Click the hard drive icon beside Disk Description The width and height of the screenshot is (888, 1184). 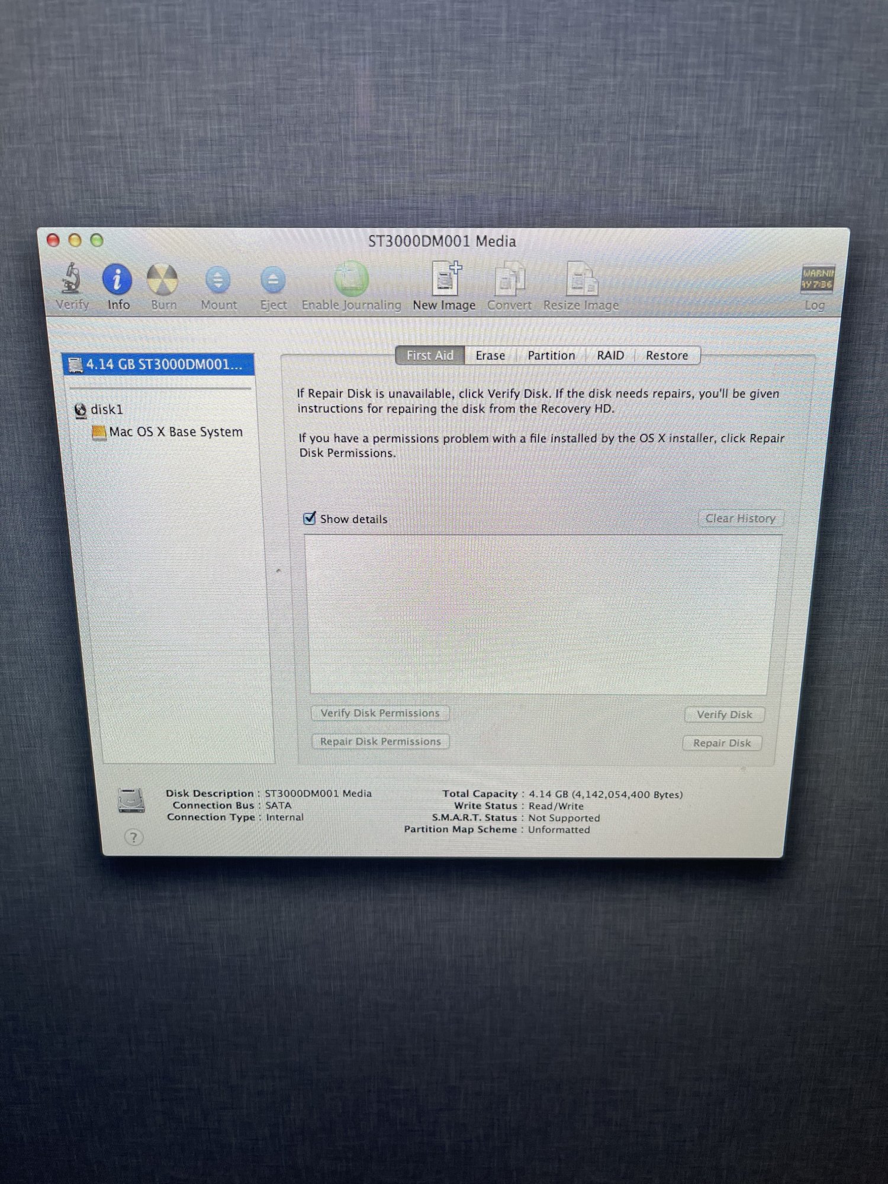[131, 800]
